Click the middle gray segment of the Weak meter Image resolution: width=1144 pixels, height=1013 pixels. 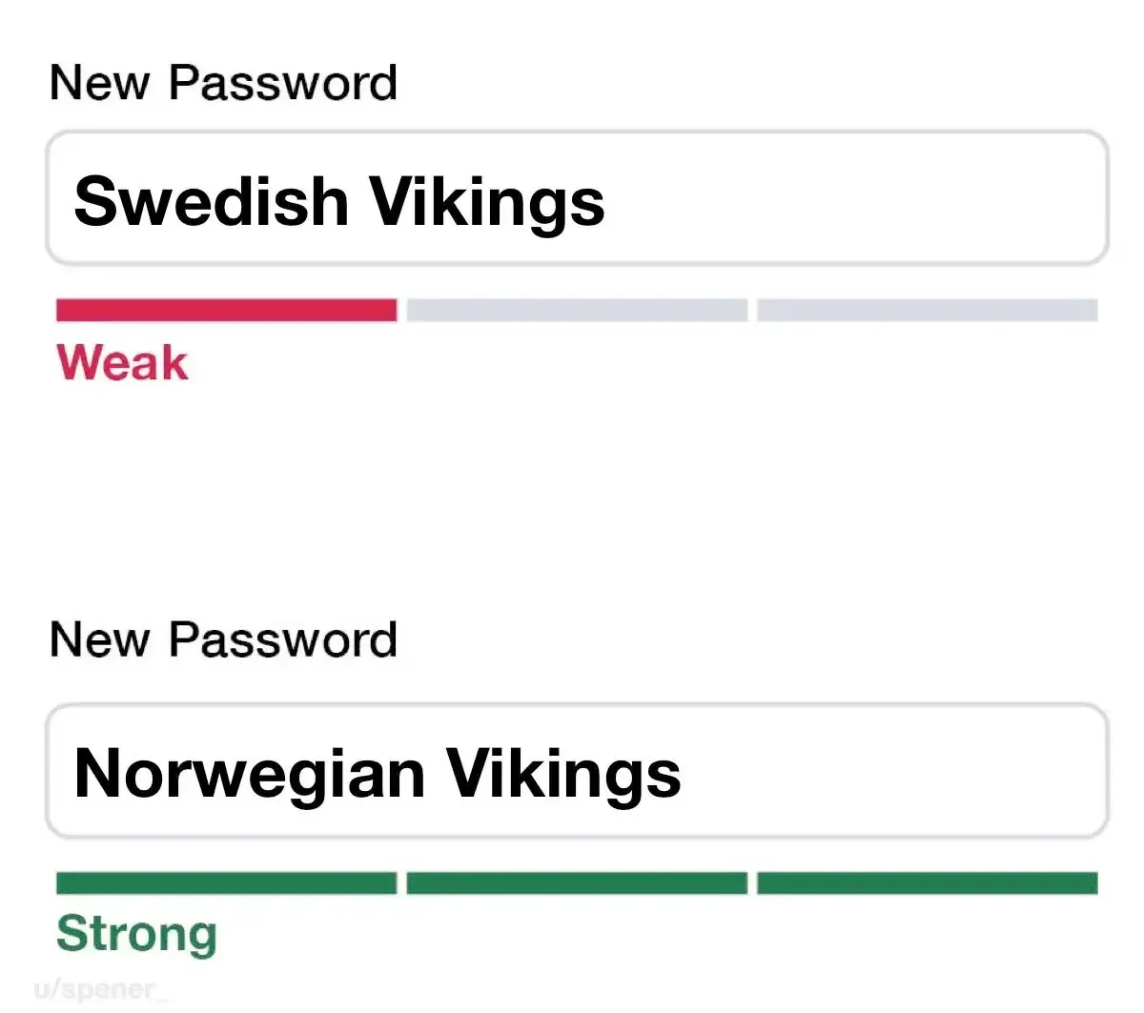point(577,310)
